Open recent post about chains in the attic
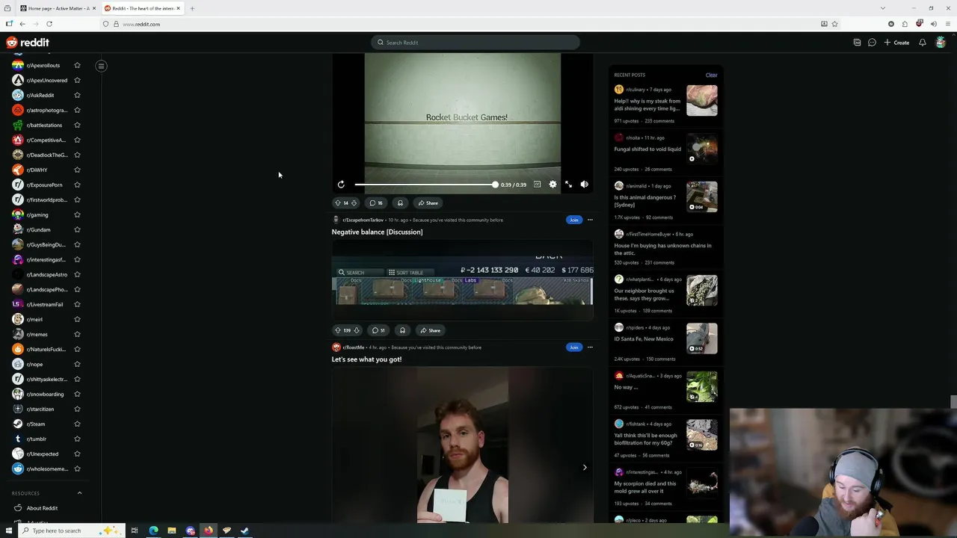This screenshot has height=538, width=957. (x=662, y=250)
